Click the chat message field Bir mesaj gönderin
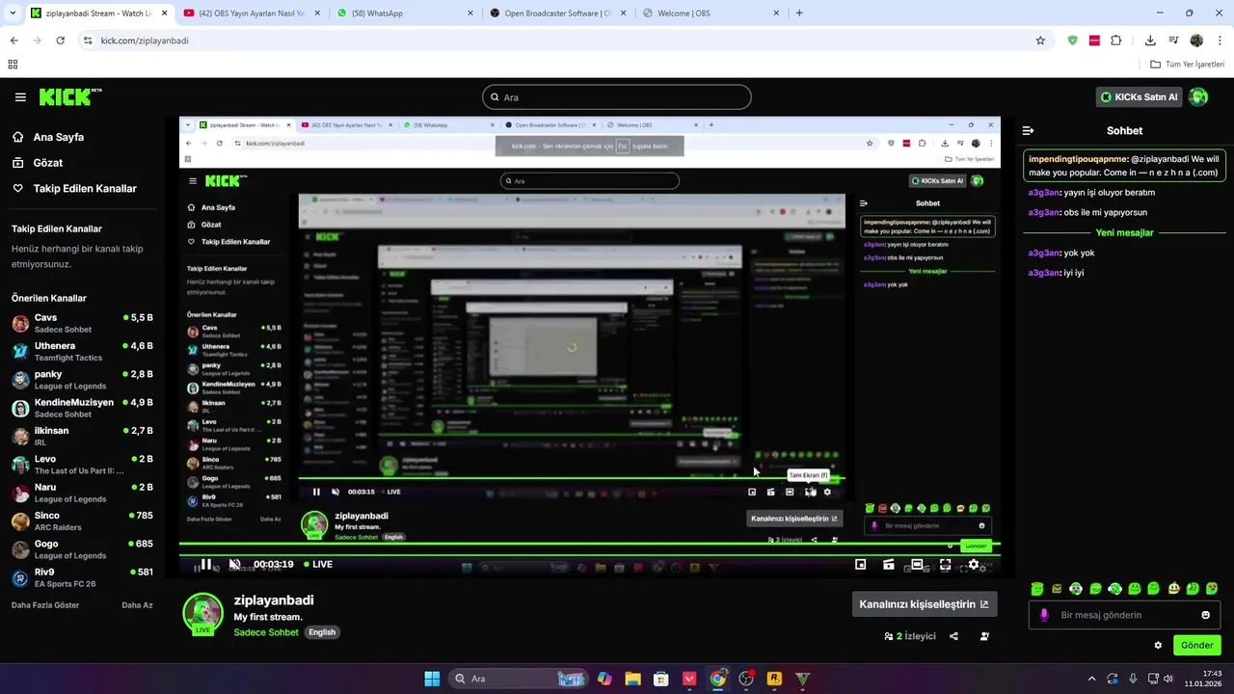This screenshot has height=694, width=1234. coord(1124,615)
